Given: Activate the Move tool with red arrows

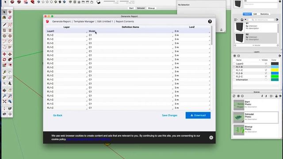Looking at the screenshot, I should (4, 54).
